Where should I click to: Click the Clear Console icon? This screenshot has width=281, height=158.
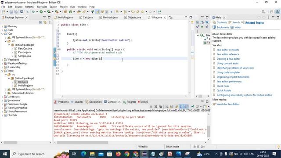pos(167,107)
